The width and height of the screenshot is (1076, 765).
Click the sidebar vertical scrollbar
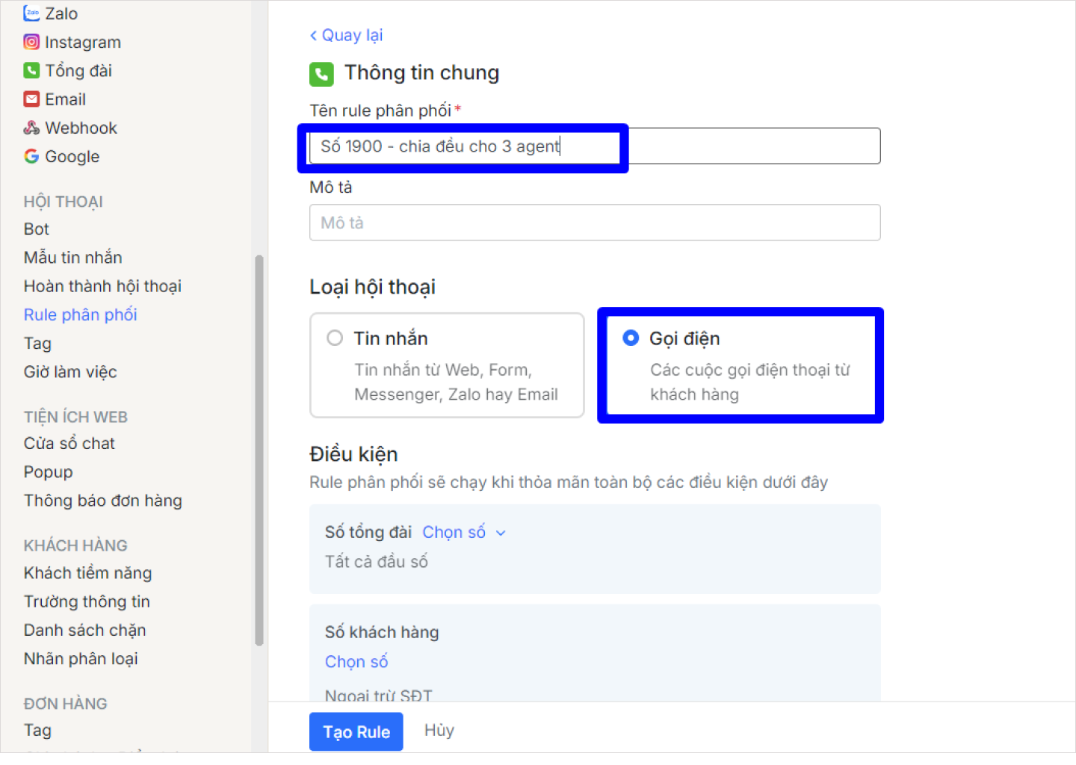(x=259, y=448)
